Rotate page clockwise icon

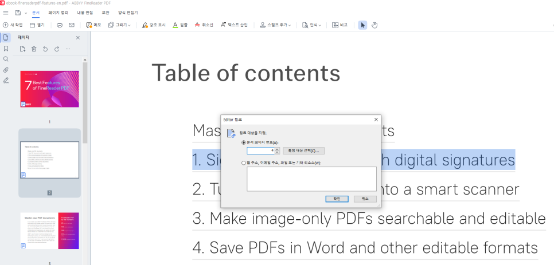point(57,49)
